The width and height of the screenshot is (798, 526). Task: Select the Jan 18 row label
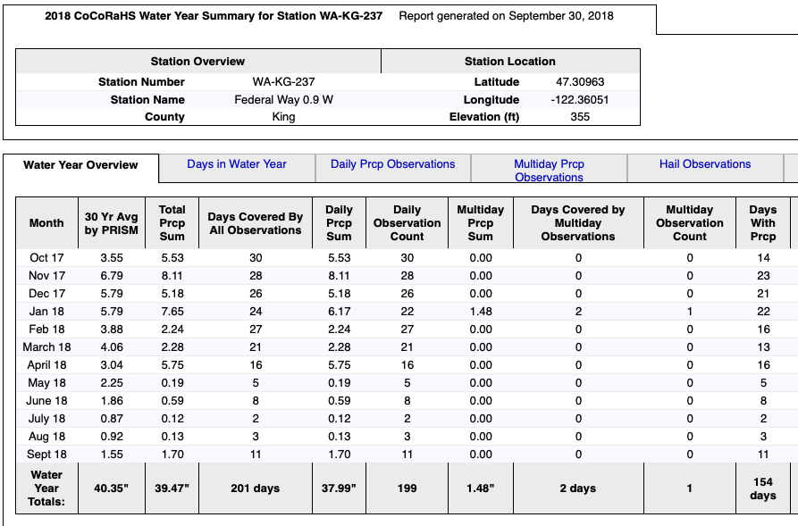point(46,312)
